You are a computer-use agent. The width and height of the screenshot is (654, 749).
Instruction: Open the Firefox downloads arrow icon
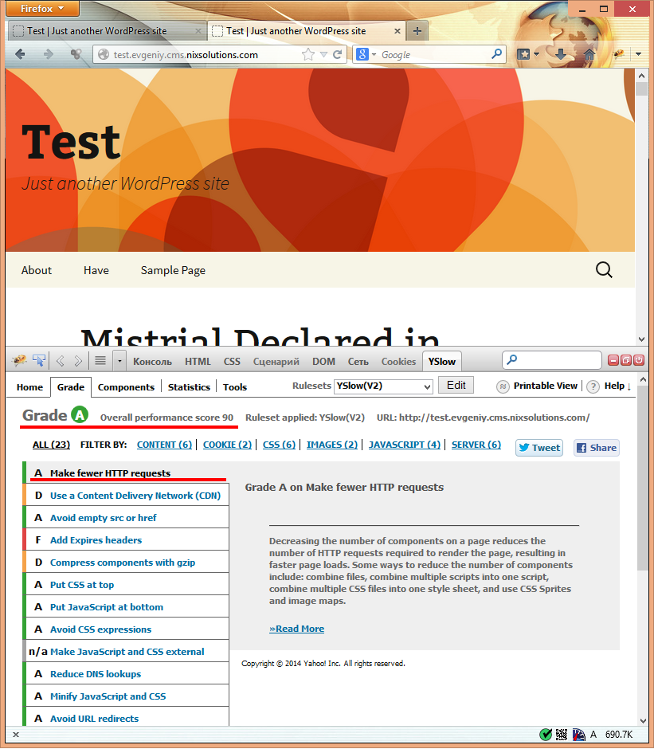tap(562, 55)
